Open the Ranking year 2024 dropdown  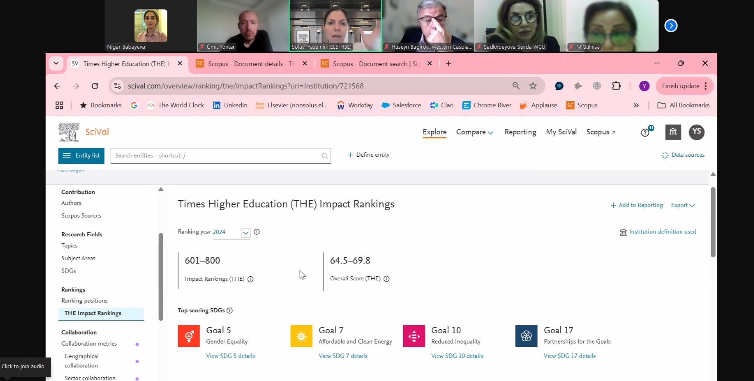[x=245, y=233]
